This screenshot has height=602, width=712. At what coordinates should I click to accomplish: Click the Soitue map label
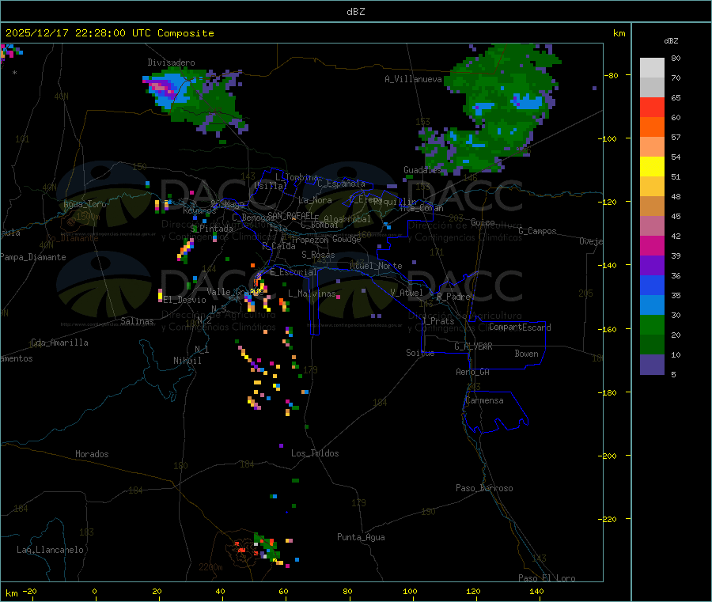pyautogui.click(x=420, y=353)
